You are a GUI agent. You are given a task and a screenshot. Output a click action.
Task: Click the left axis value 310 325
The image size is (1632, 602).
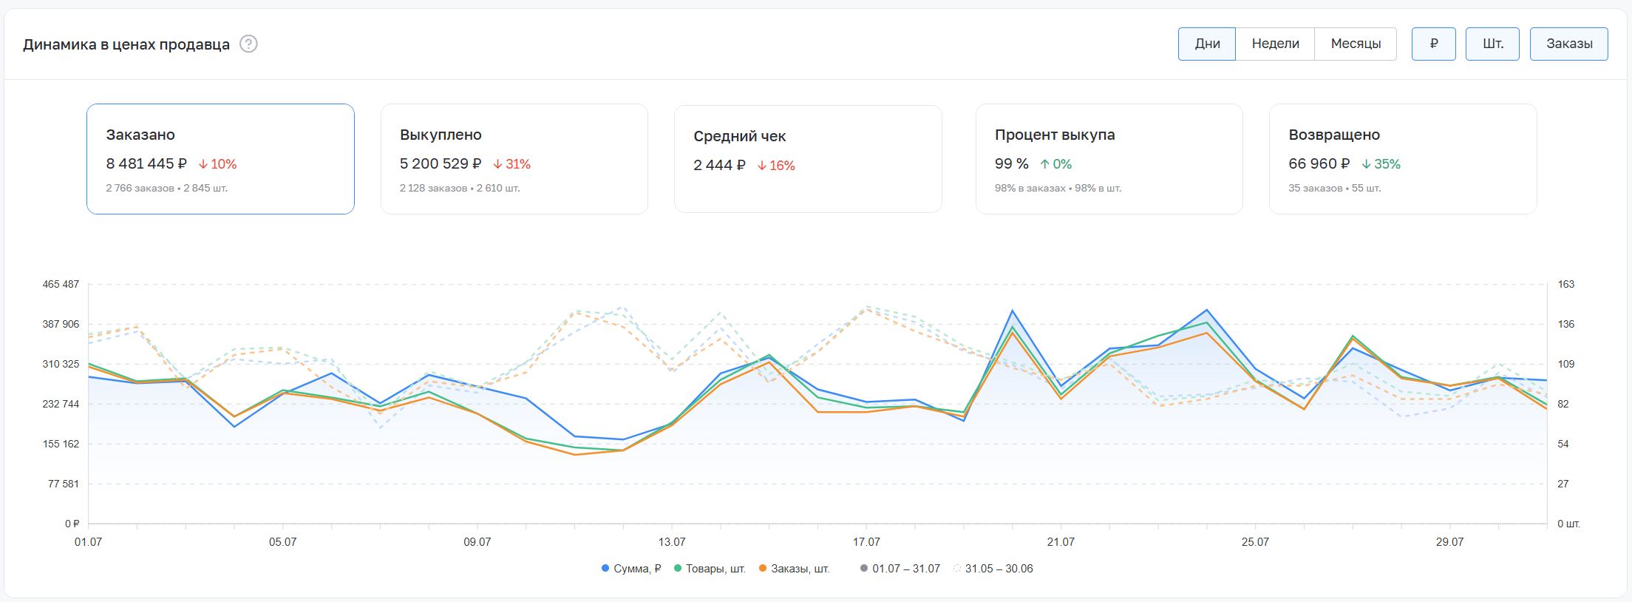pos(60,364)
